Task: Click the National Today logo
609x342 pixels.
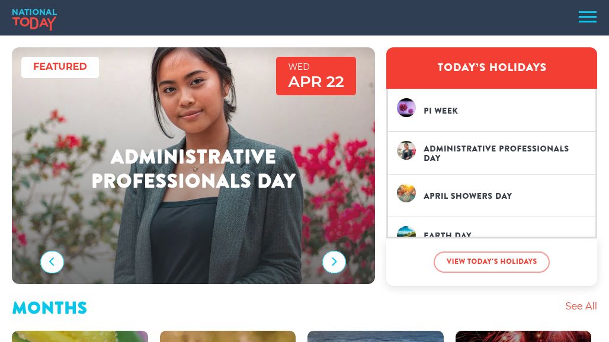Action: (34, 19)
